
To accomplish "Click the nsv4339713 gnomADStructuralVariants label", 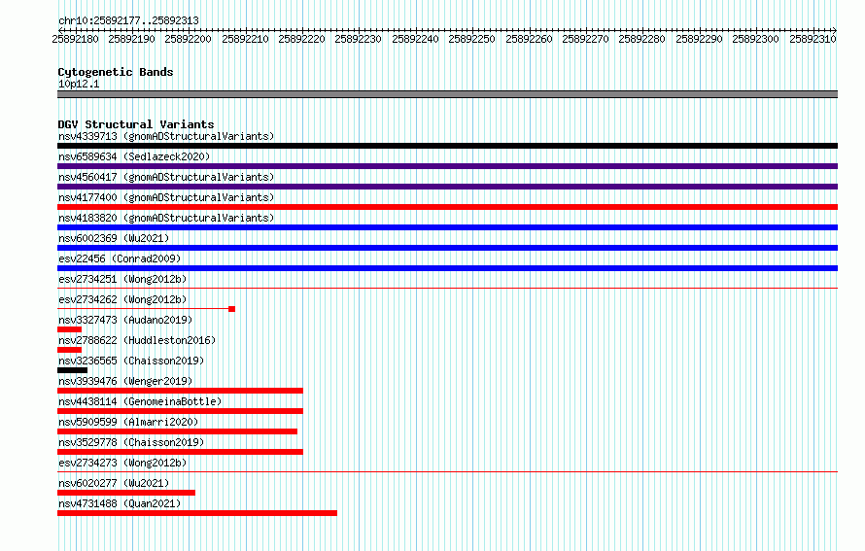I will pyautogui.click(x=166, y=136).
